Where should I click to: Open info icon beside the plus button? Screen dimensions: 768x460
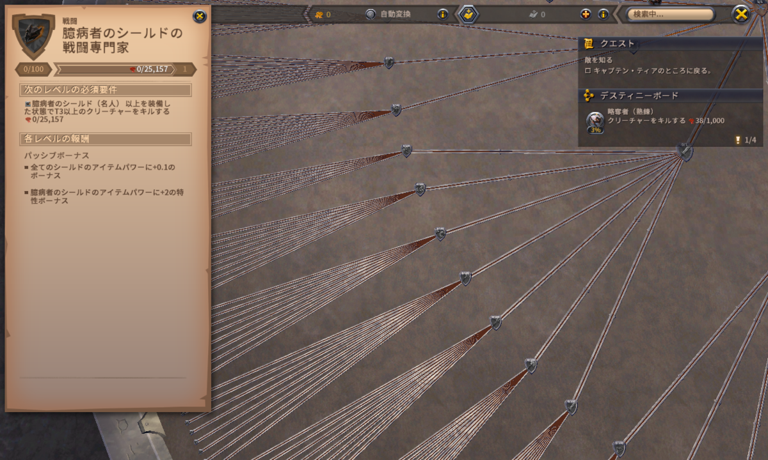click(x=603, y=14)
